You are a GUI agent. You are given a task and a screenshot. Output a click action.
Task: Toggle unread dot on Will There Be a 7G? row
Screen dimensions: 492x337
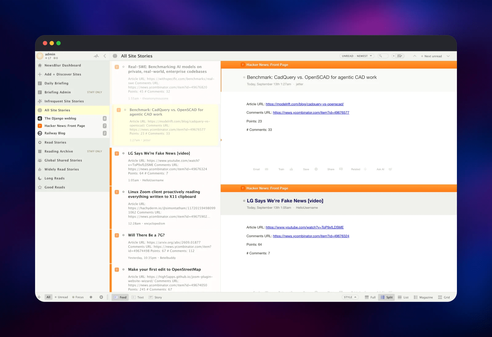point(124,235)
